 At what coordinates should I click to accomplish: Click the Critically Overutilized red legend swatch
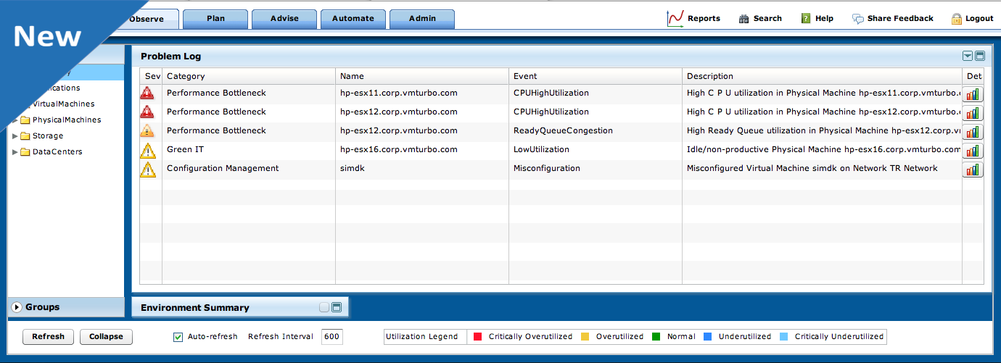click(478, 337)
